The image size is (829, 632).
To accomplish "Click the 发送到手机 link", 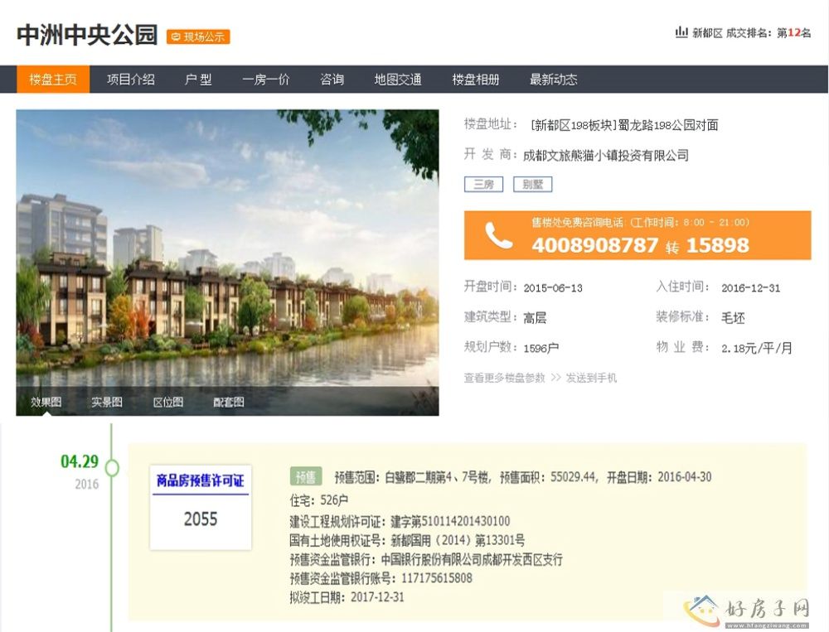I will tap(591, 378).
